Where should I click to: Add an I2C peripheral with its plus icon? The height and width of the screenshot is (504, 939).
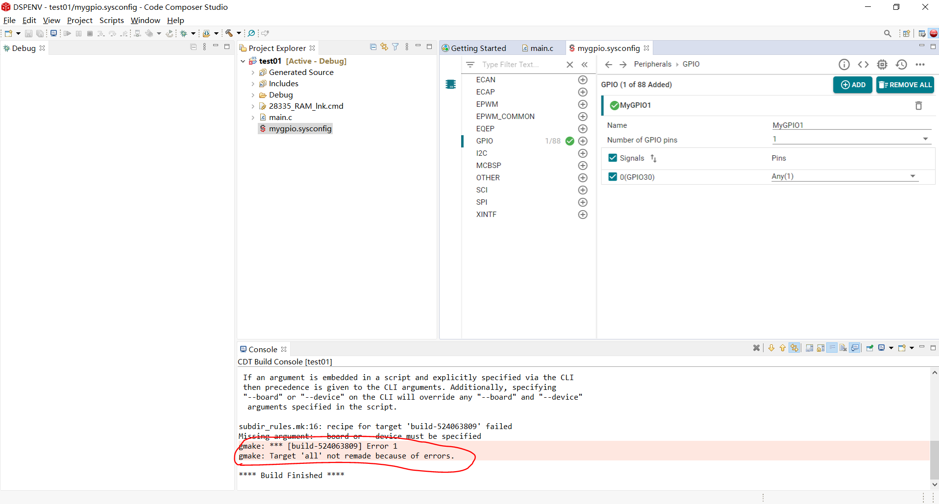[x=582, y=153]
